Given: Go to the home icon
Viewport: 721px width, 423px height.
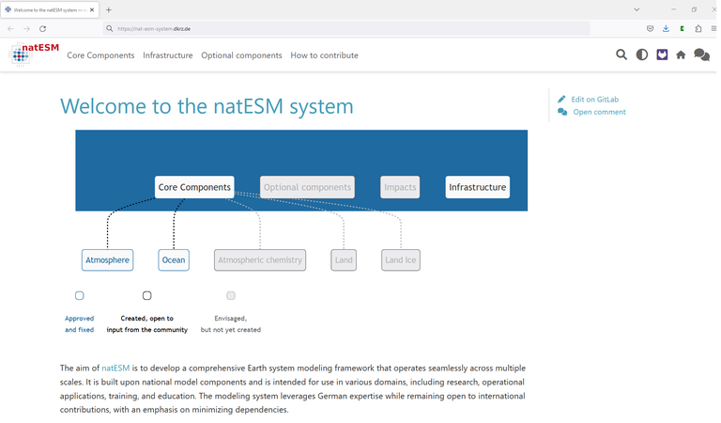Looking at the screenshot, I should pyautogui.click(x=681, y=55).
